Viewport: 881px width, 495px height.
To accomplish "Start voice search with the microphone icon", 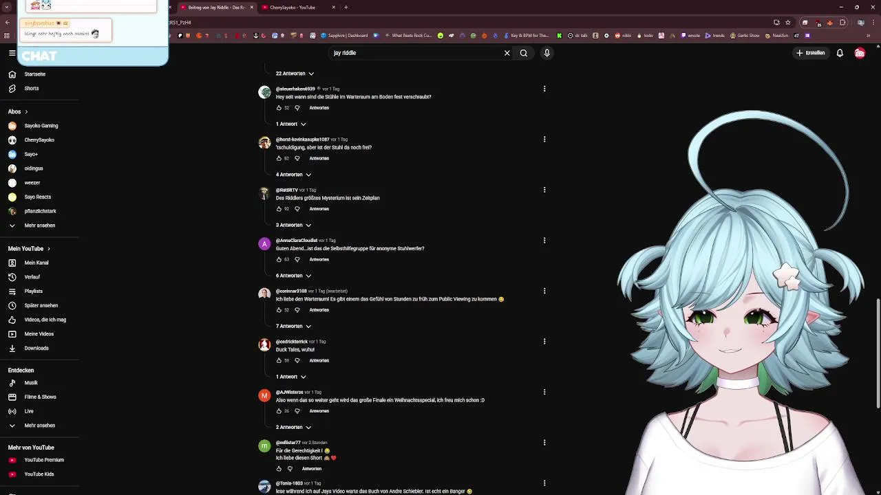I will (x=547, y=53).
